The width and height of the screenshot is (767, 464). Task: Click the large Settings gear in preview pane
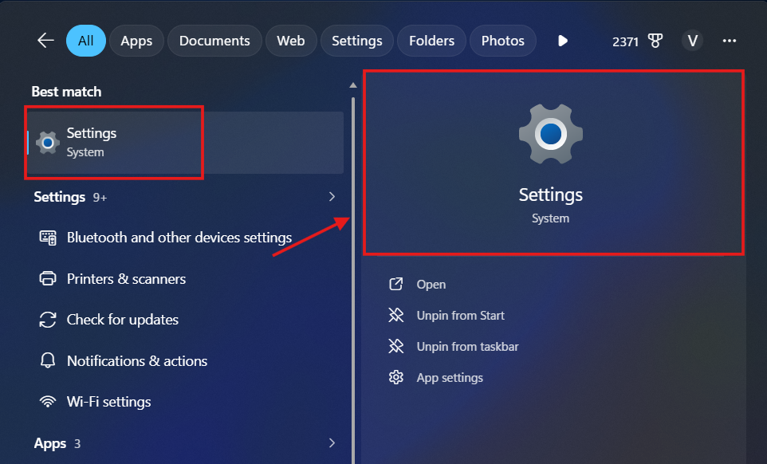551,134
